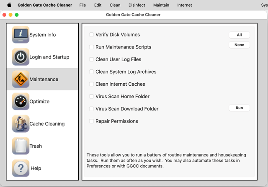Select the Trash label in sidebar
Viewport: 268px width, 187px height.
(x=36, y=146)
